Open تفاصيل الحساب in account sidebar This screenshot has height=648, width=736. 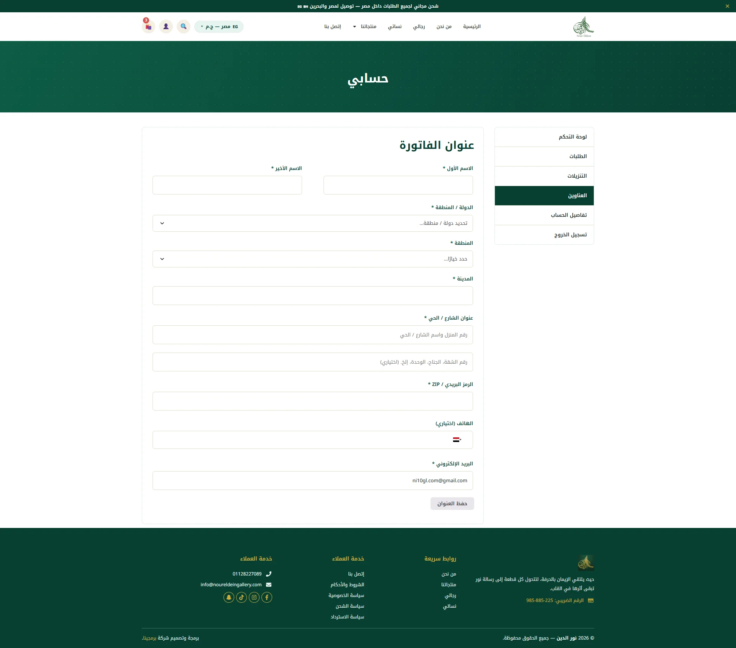[x=544, y=215]
